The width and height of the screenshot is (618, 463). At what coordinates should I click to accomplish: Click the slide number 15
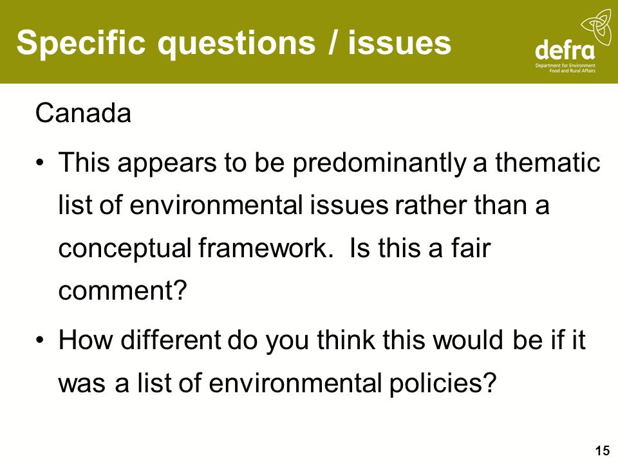pos(603,450)
